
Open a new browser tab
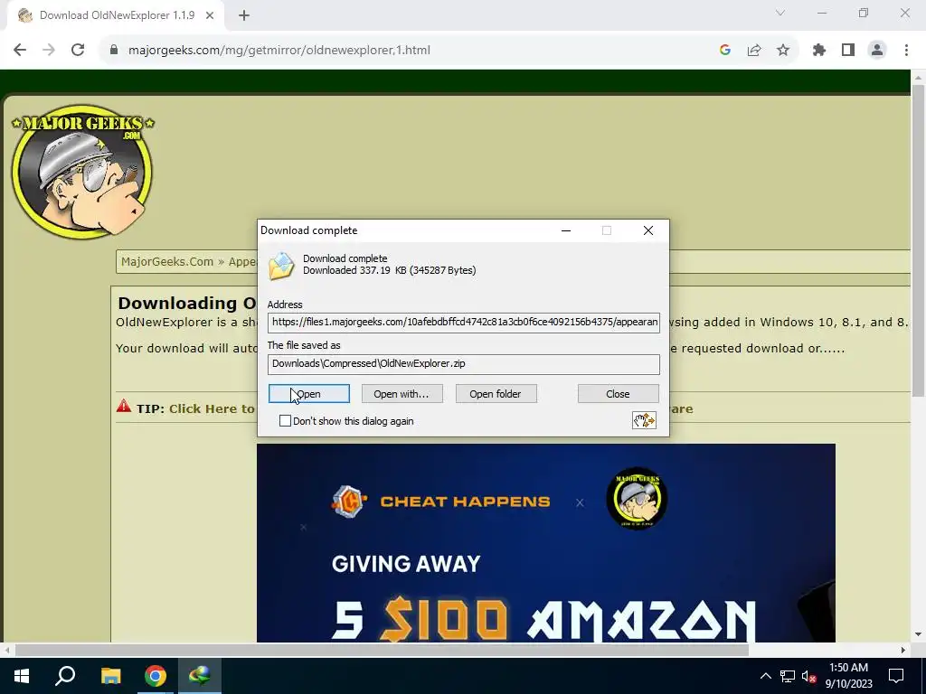pos(244,15)
